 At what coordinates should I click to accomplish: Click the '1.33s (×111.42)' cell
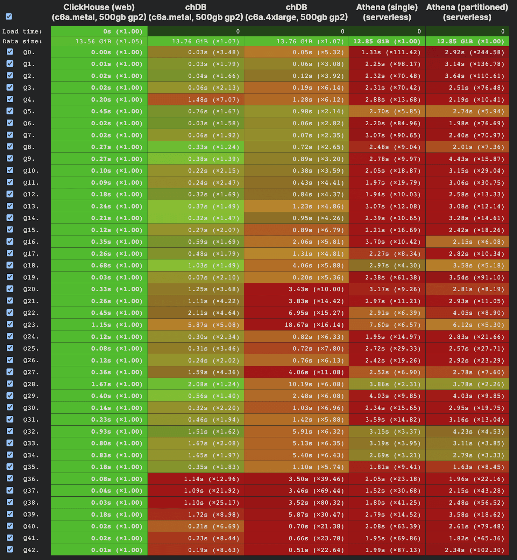pos(387,52)
